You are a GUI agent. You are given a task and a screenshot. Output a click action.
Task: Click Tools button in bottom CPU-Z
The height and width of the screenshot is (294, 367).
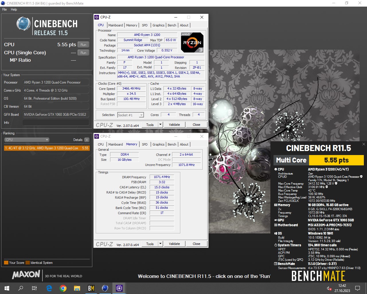150,244
